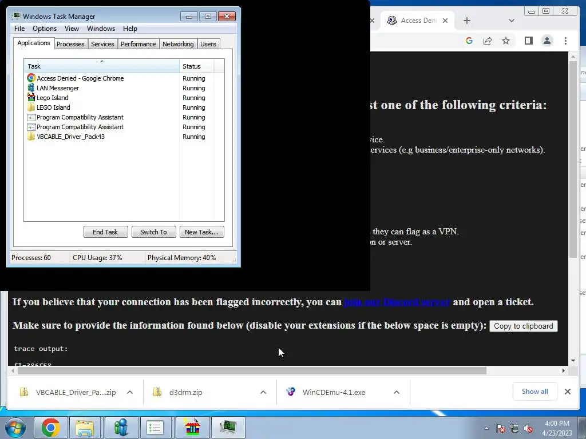Open Windows Explorer from taskbar
Viewport: 586px width, 439px height.
coord(85,428)
